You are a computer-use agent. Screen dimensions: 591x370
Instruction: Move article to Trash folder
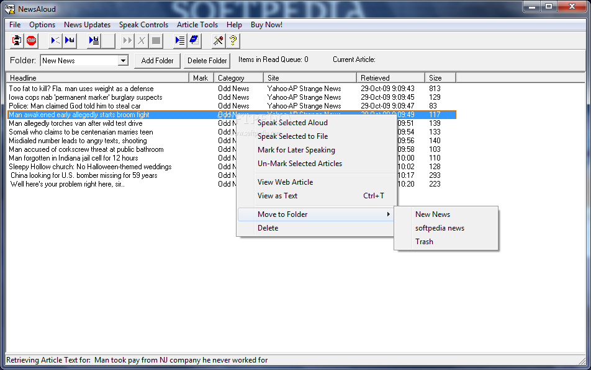[424, 242]
